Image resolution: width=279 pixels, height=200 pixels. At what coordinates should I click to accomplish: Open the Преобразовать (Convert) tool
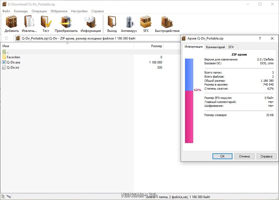click(66, 22)
